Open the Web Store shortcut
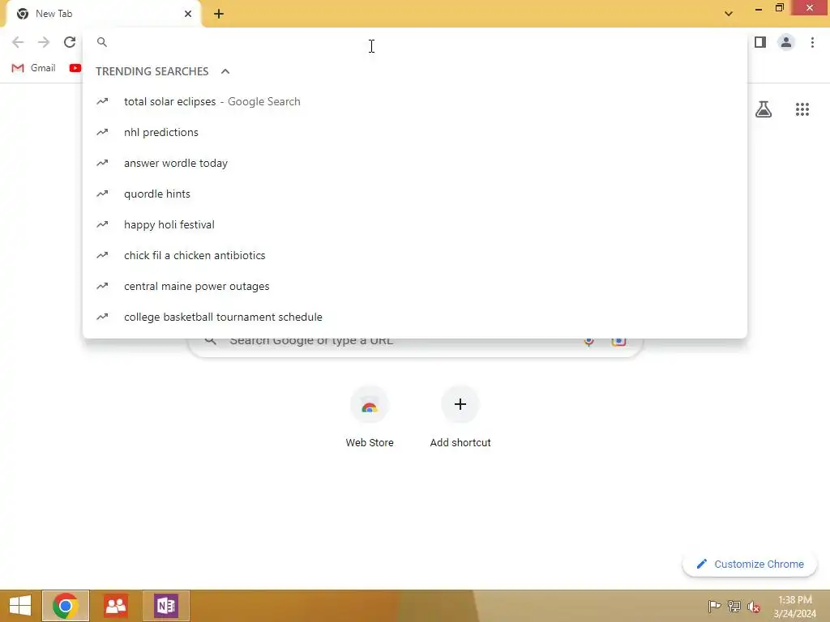 [x=370, y=418]
